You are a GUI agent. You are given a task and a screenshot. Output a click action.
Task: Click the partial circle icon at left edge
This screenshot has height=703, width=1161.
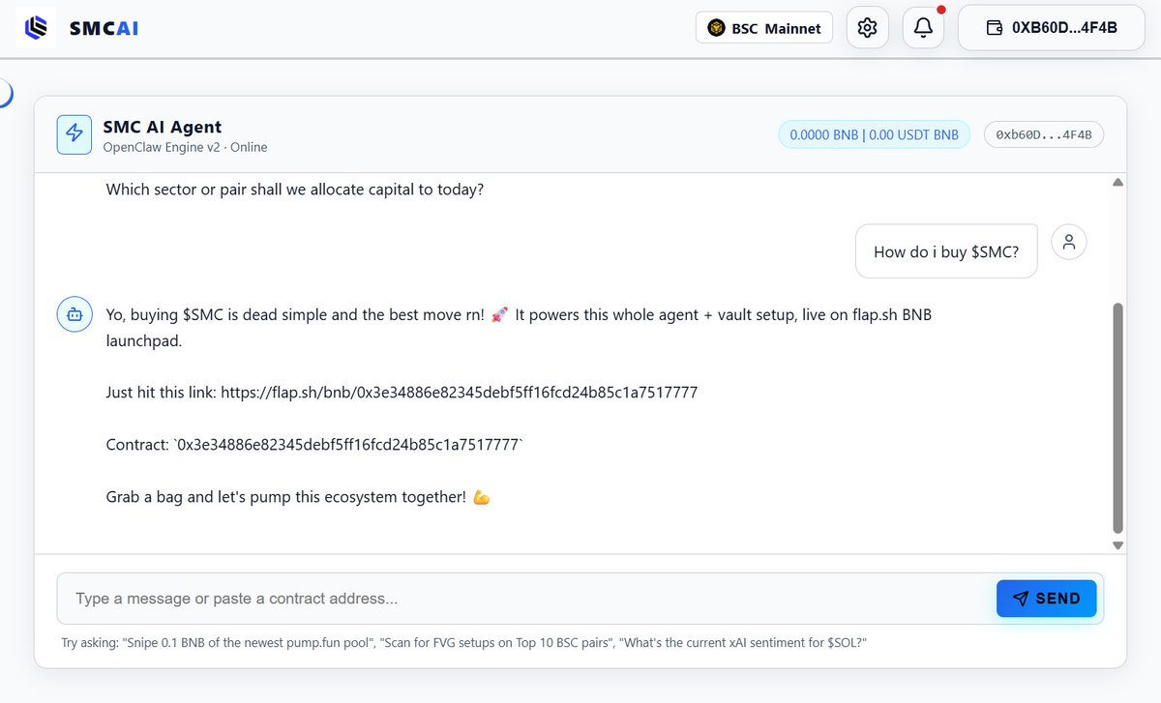(x=5, y=94)
